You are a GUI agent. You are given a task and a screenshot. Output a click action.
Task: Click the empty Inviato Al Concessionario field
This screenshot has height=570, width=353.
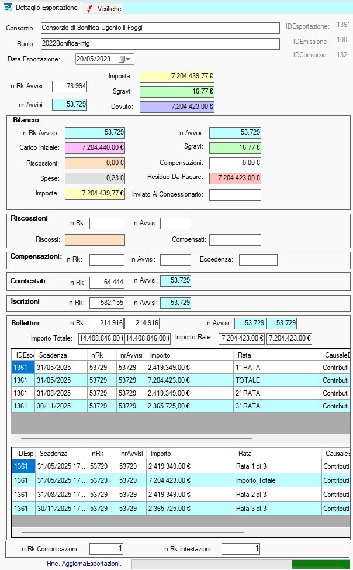click(x=235, y=195)
